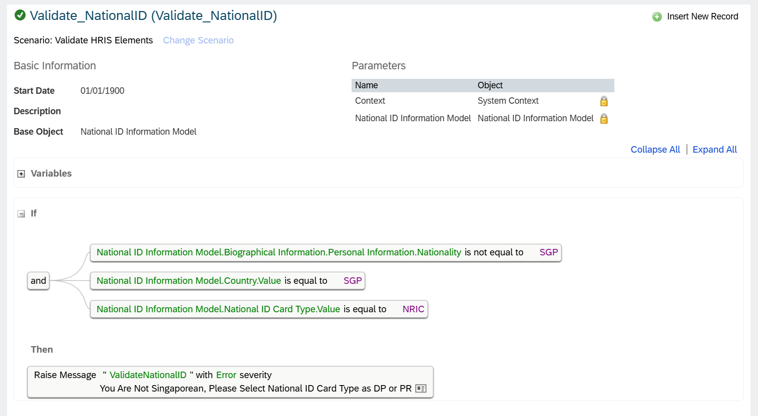Image resolution: width=758 pixels, height=416 pixels.
Task: Click the Name column header in Parameters
Action: coord(367,85)
